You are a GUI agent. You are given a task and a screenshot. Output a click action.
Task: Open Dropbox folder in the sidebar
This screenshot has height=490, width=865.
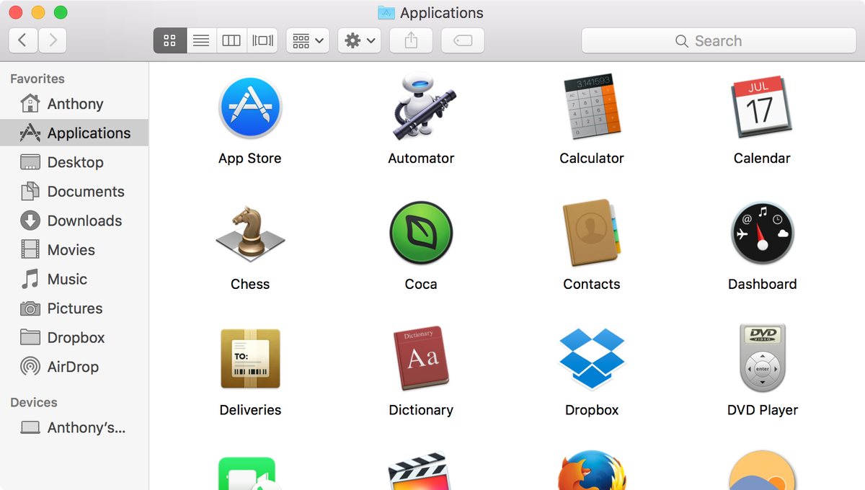coord(74,337)
